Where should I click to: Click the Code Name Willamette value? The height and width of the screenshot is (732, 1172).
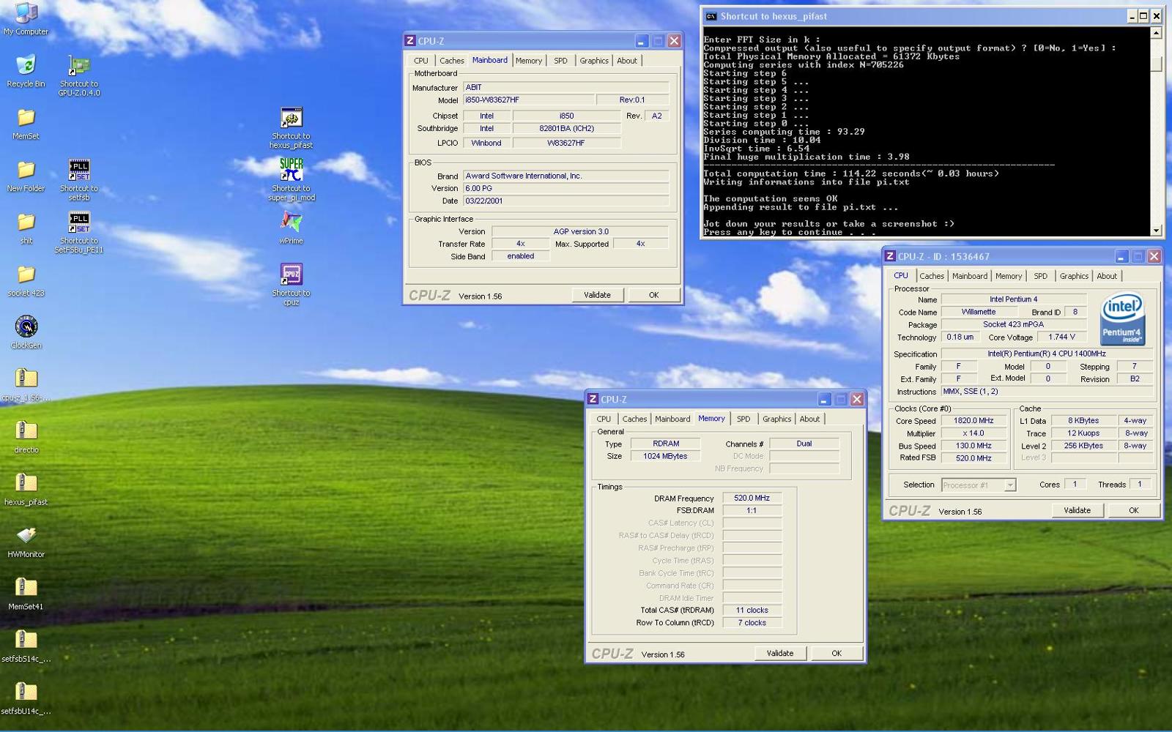(979, 312)
